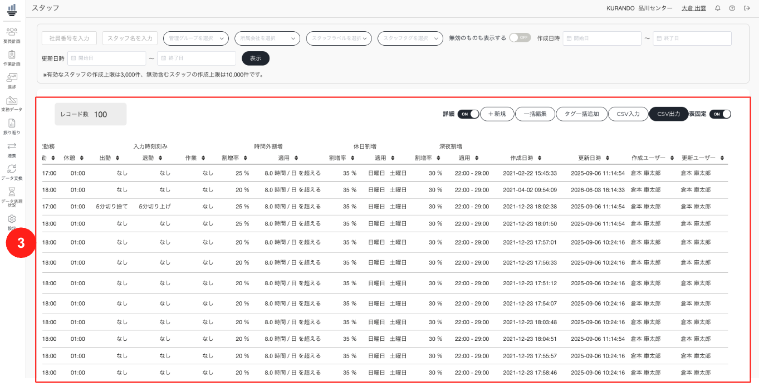Screen dimensions: 759x386
Task: Open the データ処理状況 hourglass icon
Action: [12, 191]
